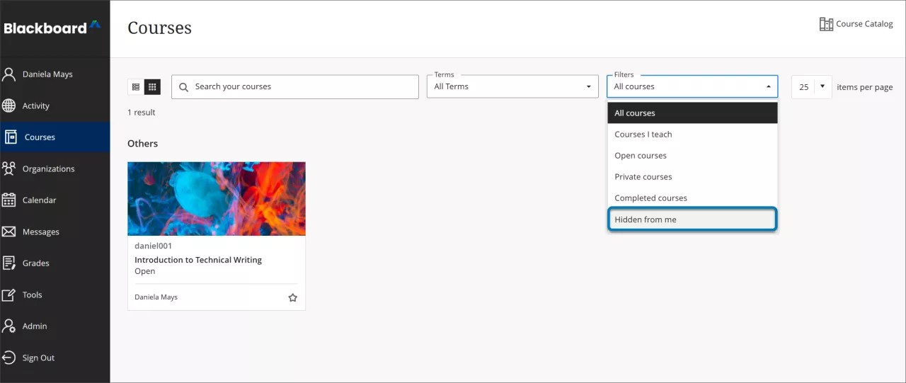Switch to grid view icon
This screenshot has width=906, height=383.
(x=152, y=87)
